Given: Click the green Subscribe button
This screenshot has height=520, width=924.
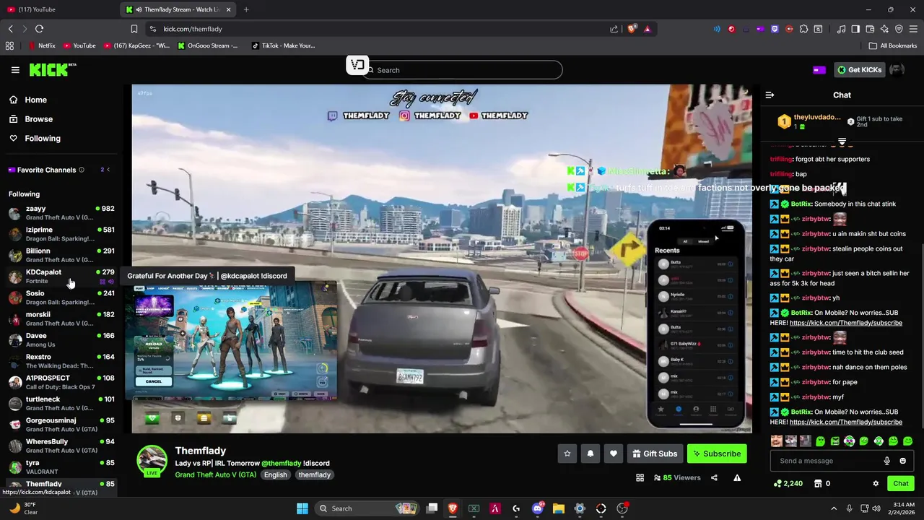Looking at the screenshot, I should point(717,454).
